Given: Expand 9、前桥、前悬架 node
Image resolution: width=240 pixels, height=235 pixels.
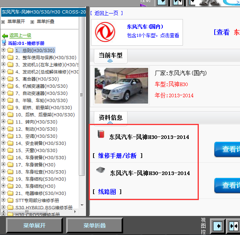Looking at the screenshot, I should 3,107.
